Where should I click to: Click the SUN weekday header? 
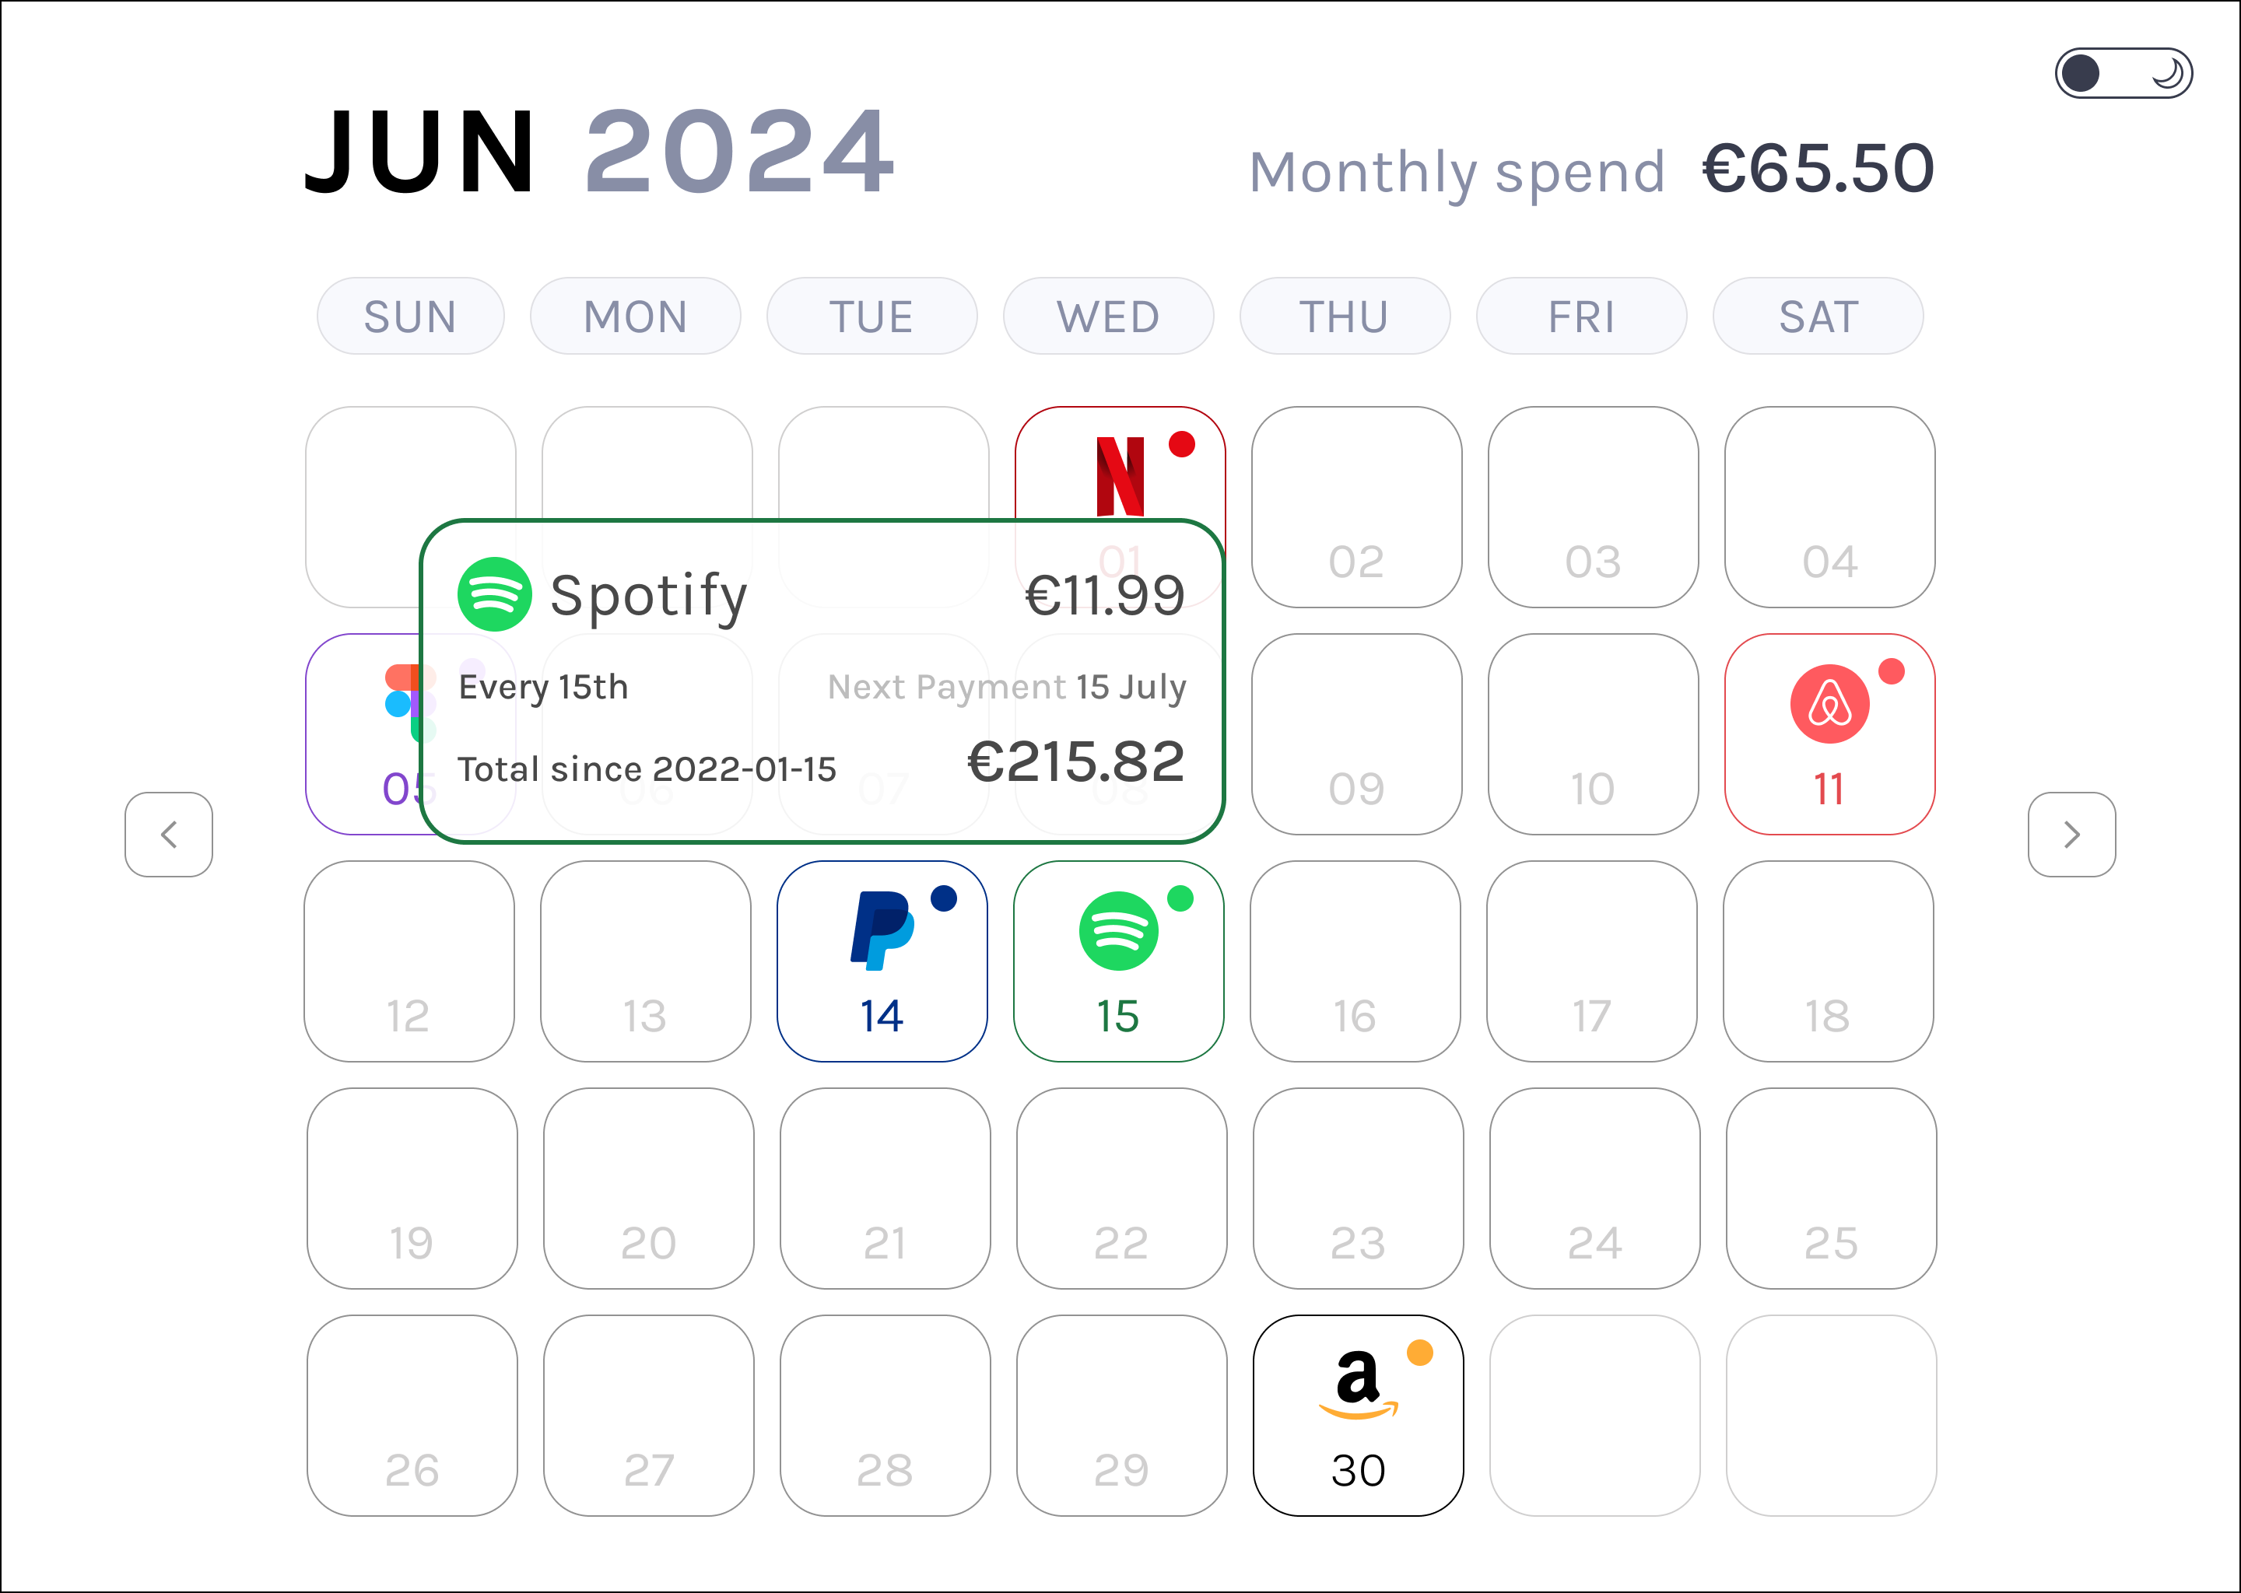(410, 317)
